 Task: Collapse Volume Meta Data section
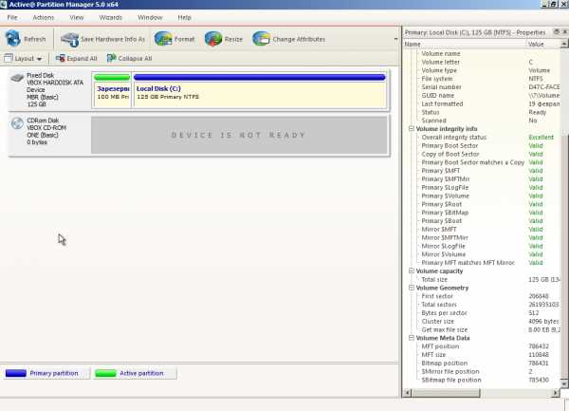point(412,338)
